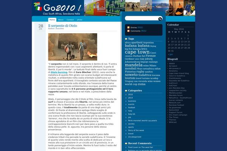Open the Mandela forum blogroll link

coord(176,96)
